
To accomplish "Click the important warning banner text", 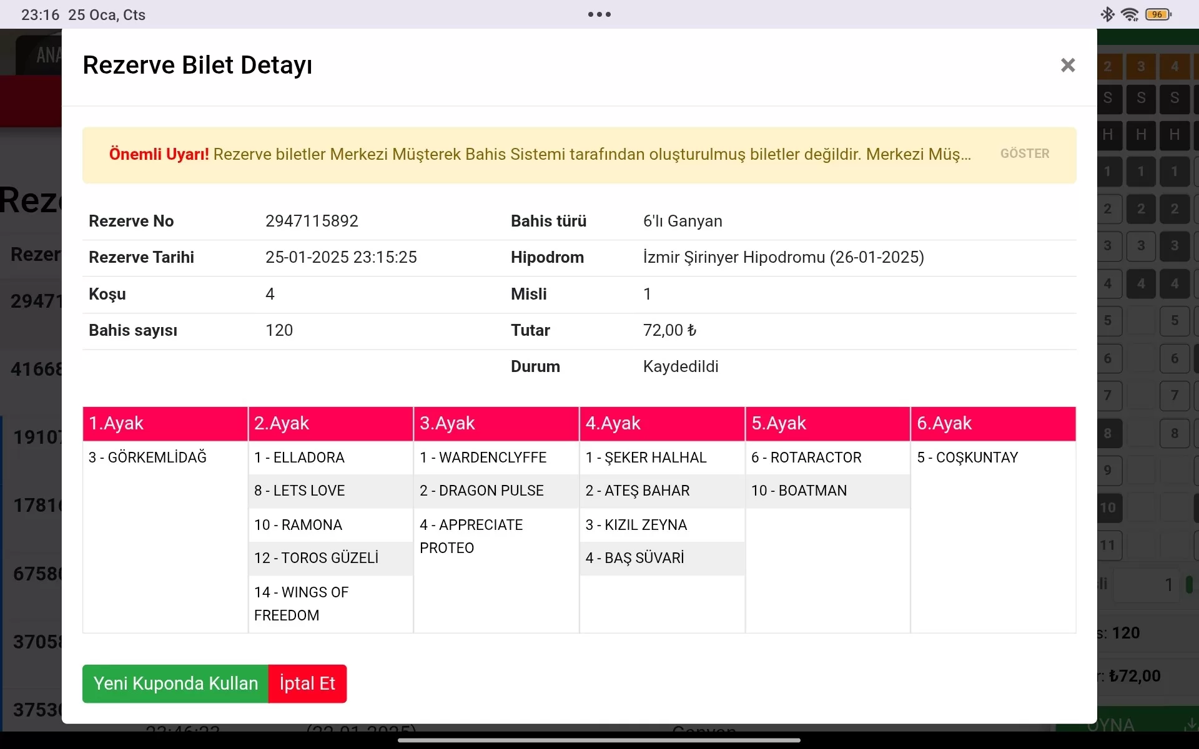I will click(x=540, y=154).
